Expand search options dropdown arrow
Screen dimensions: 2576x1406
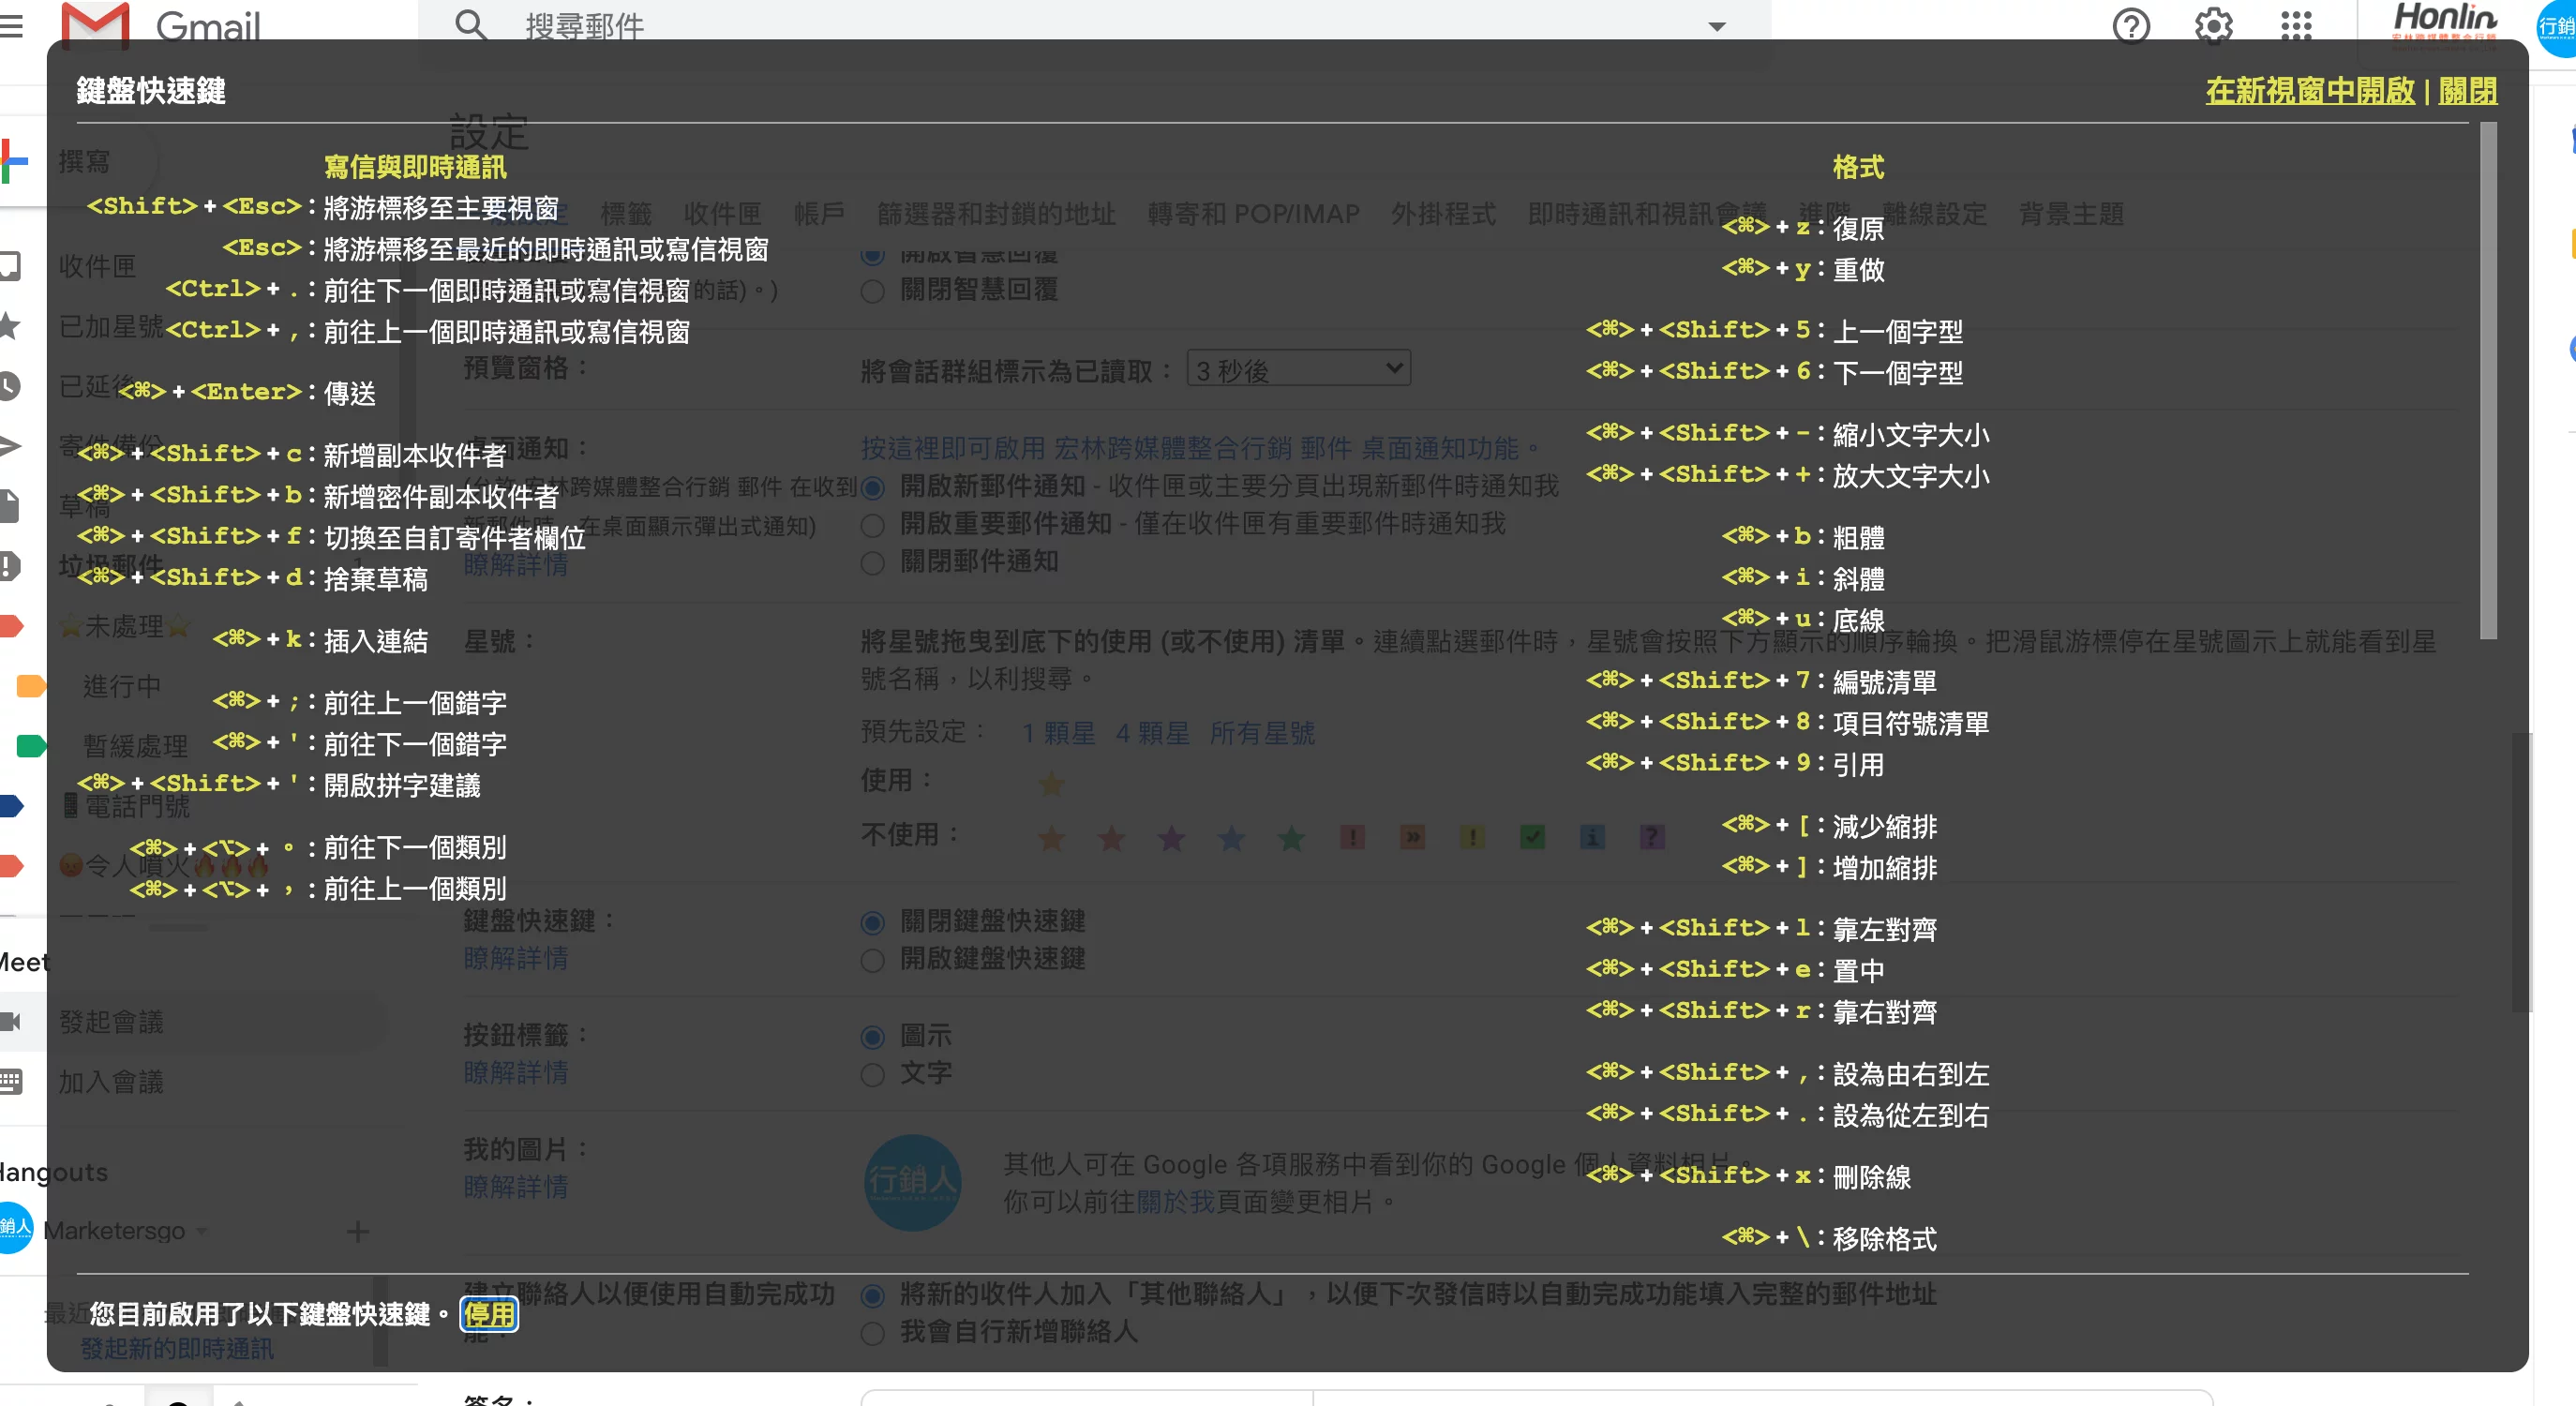coord(1716,27)
